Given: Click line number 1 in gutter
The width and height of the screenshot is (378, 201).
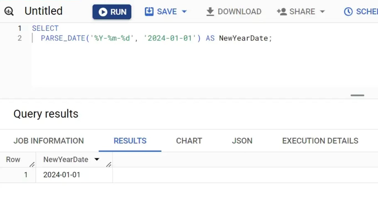Looking at the screenshot, I should [20, 28].
